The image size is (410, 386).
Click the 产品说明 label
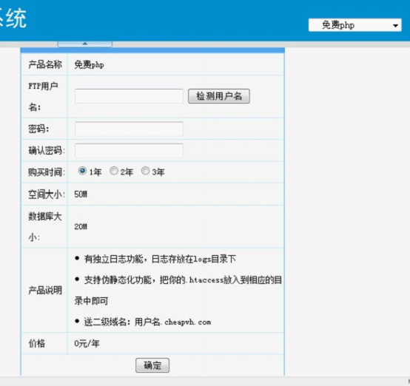click(x=45, y=291)
